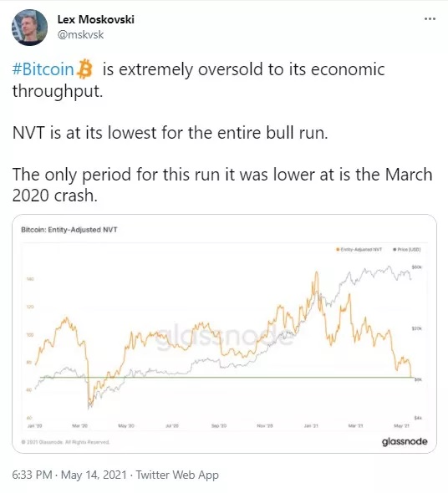
Task: Click the chart title Bitcoin: Entity-Adjusted NVT
Action: [x=69, y=230]
